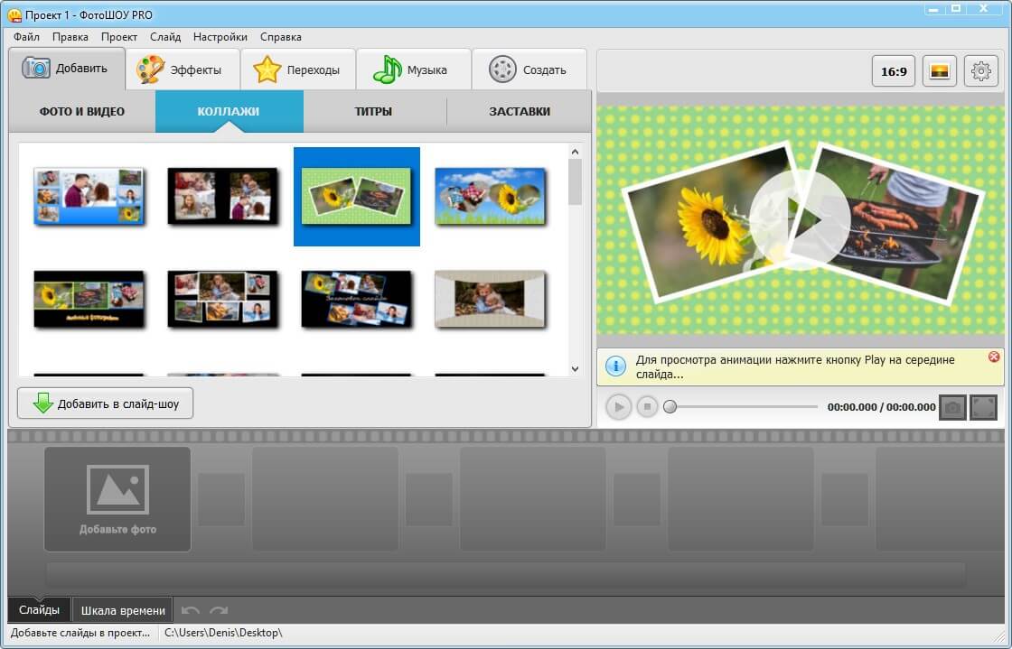Close the yellow Play hint notification
Screen dimensions: 1012x649
[994, 357]
